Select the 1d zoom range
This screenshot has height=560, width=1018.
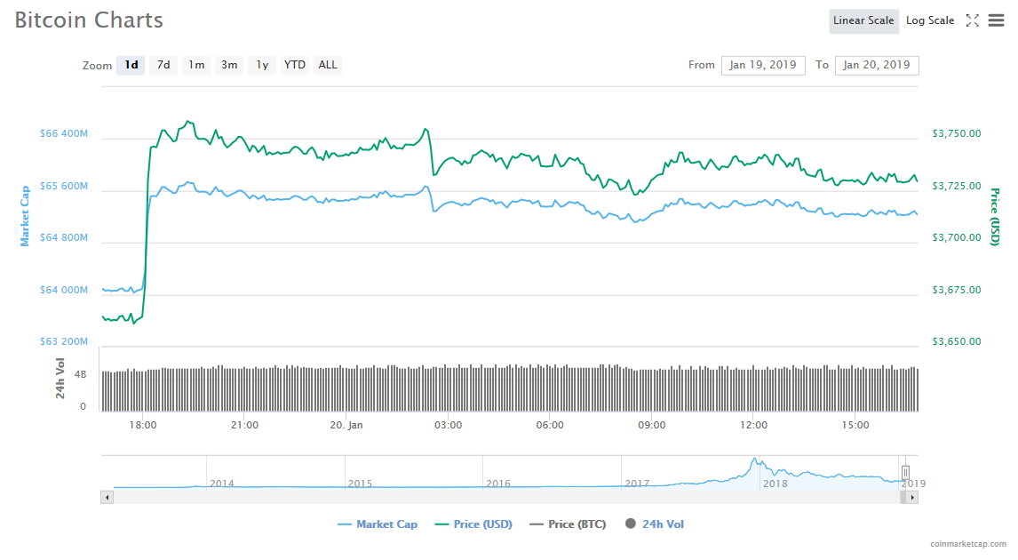(x=131, y=65)
